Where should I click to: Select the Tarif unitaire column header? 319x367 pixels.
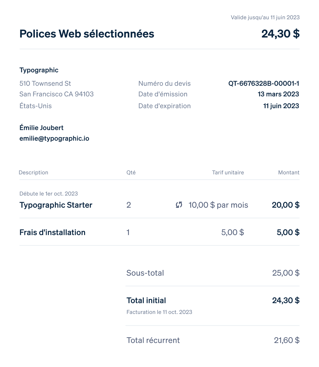click(x=228, y=173)
